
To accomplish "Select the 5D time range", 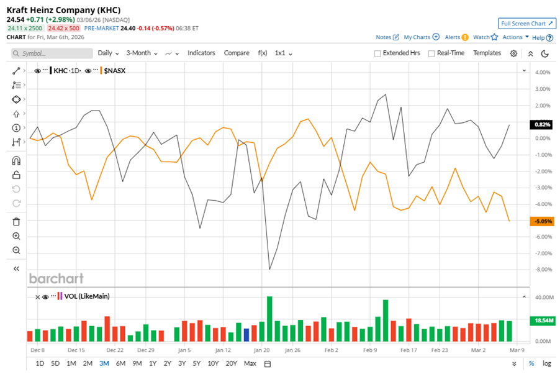I will click(x=55, y=363).
